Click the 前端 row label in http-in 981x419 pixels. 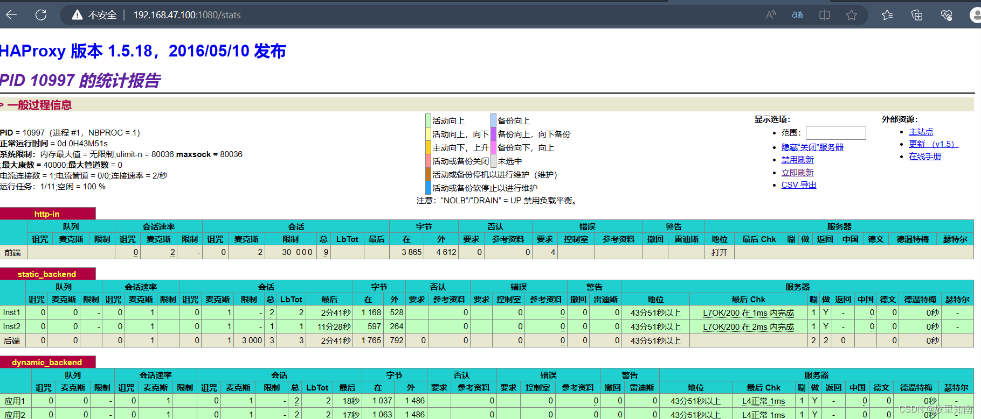tap(13, 252)
